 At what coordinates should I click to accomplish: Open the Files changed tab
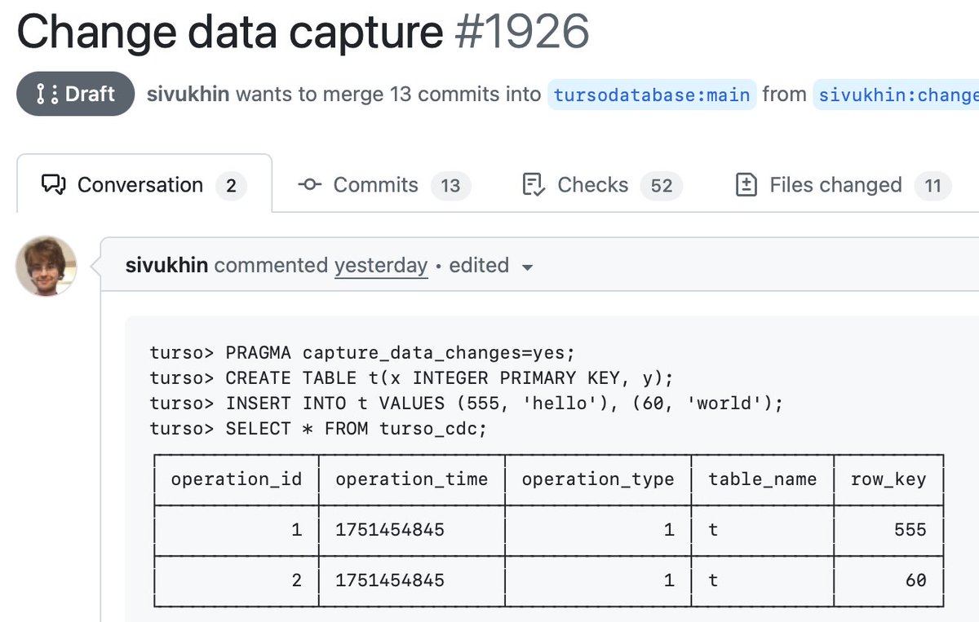839,185
